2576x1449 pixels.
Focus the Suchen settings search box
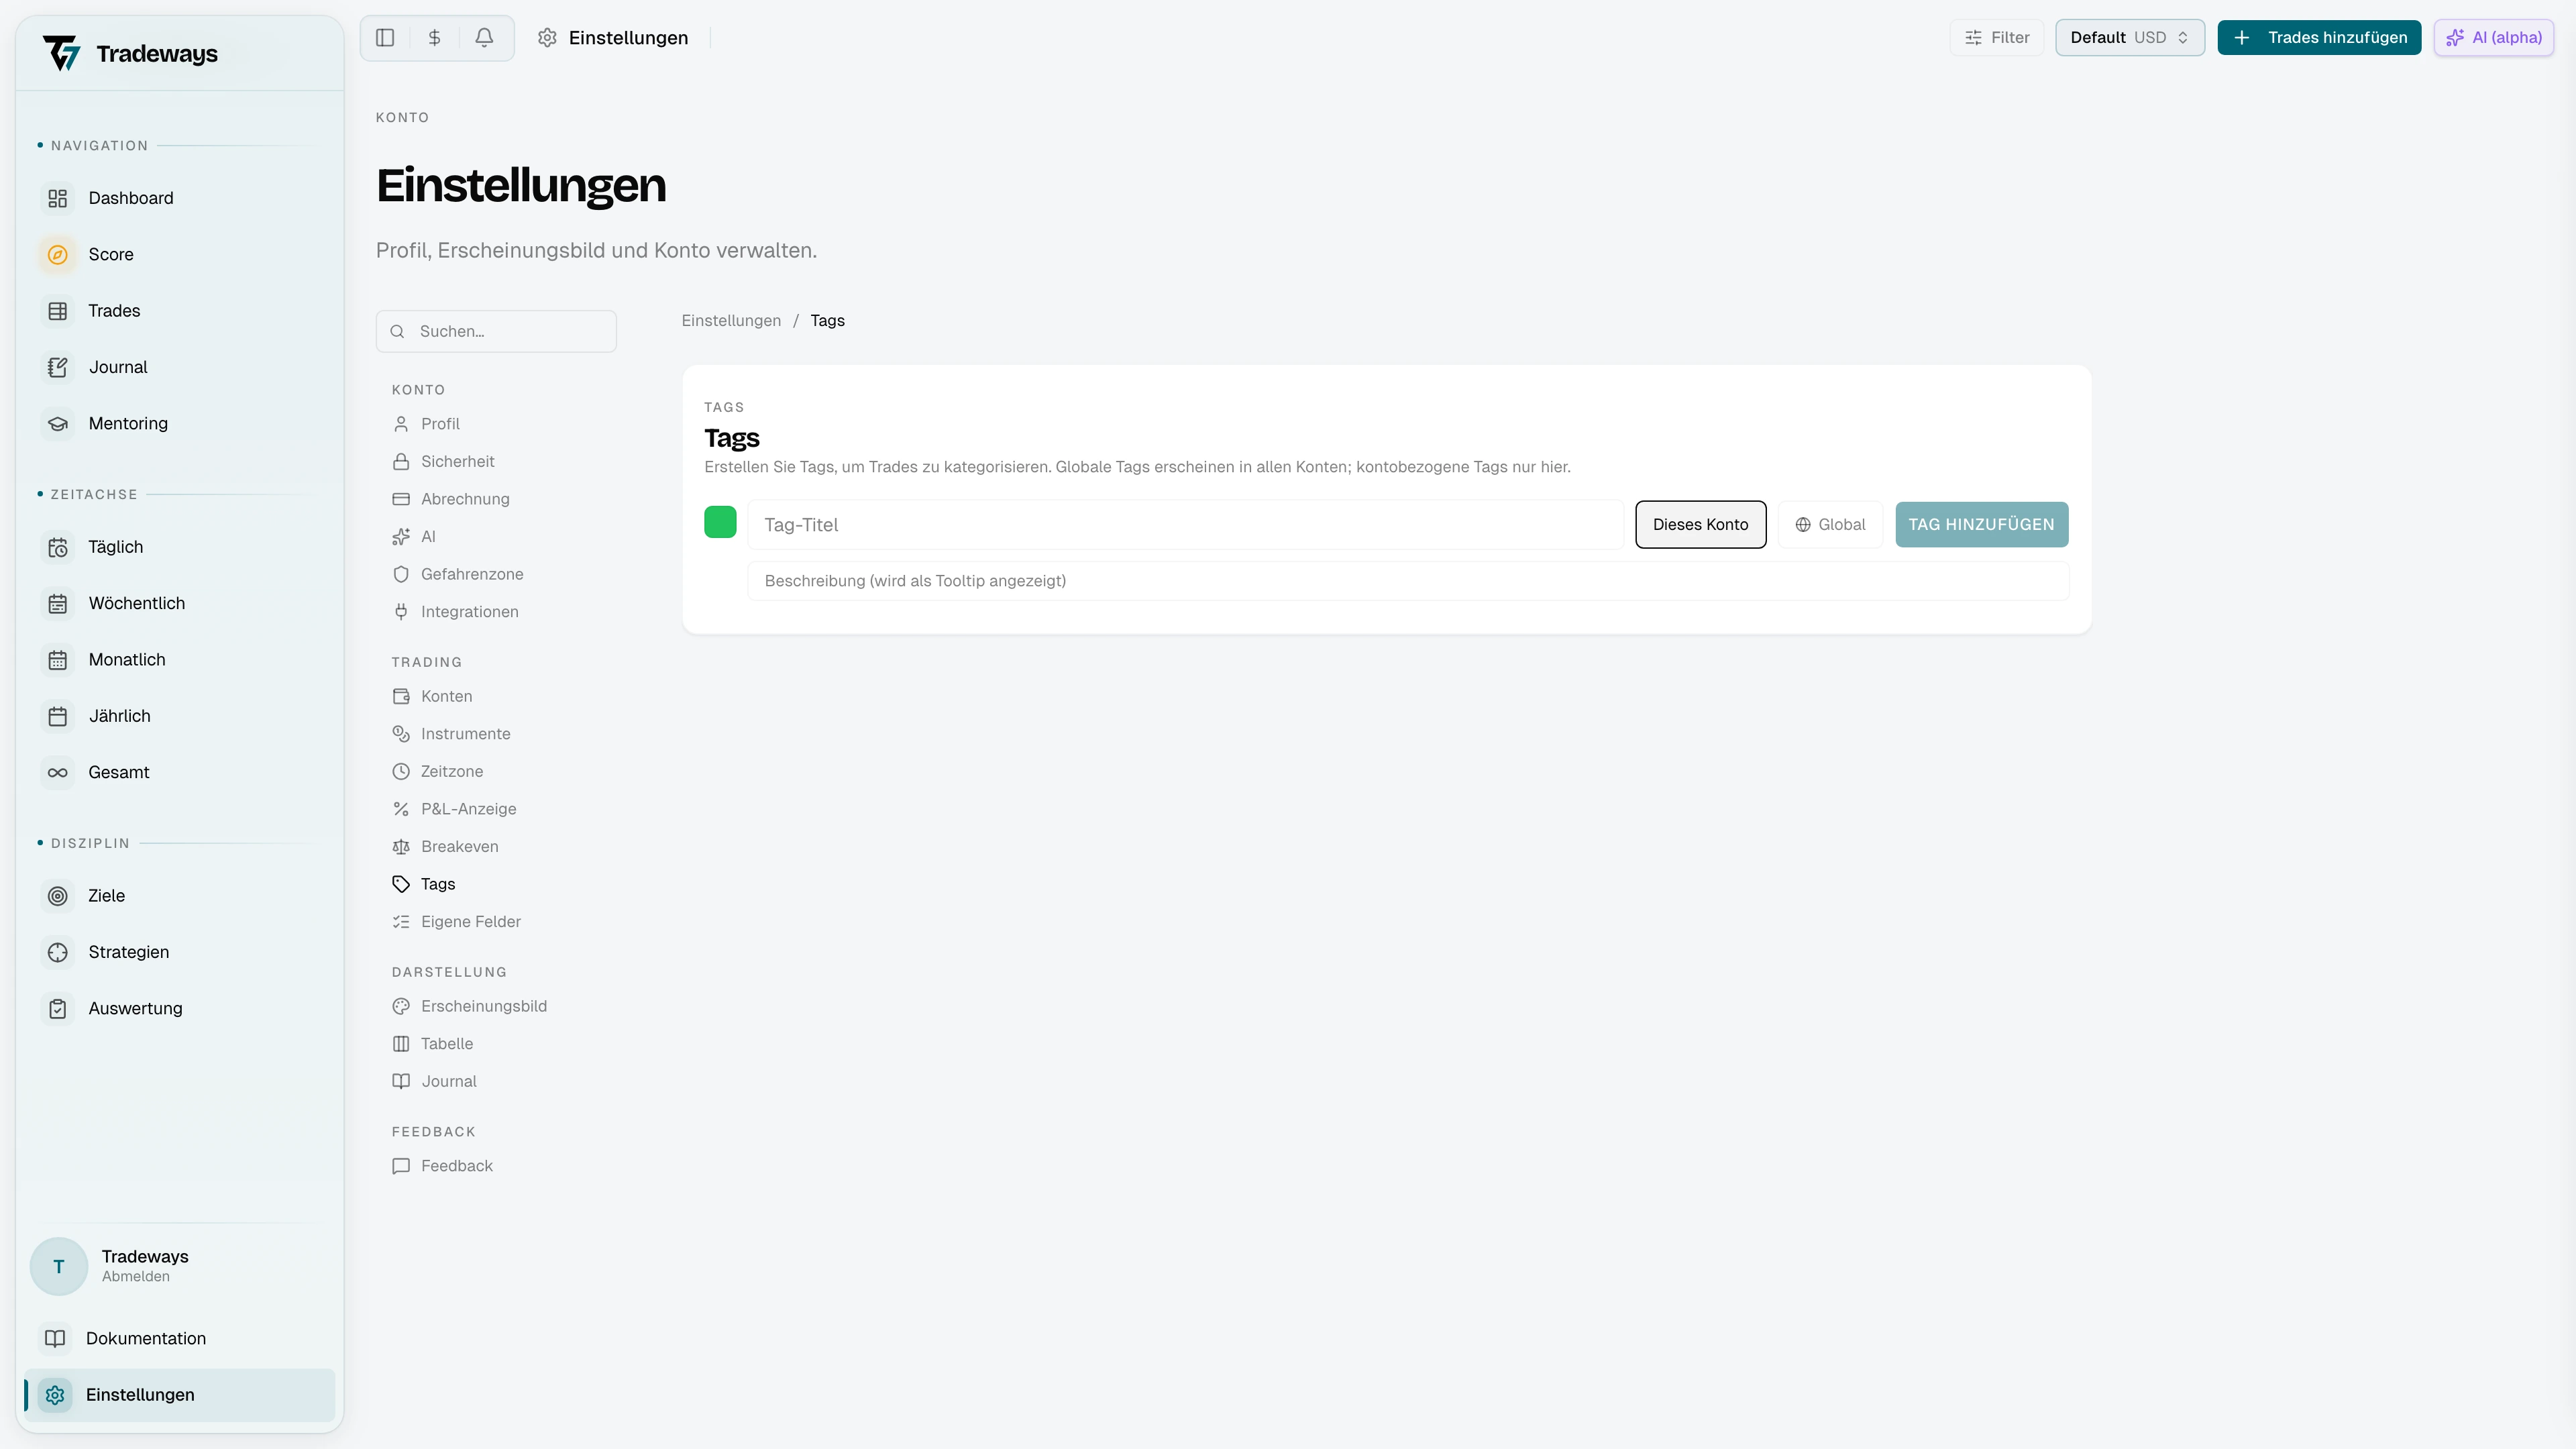click(496, 331)
